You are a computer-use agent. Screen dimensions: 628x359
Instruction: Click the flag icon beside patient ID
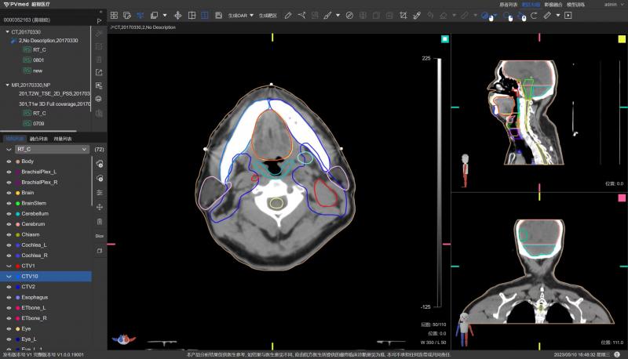coord(99,20)
